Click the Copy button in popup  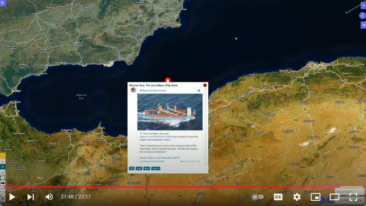[x=139, y=168]
